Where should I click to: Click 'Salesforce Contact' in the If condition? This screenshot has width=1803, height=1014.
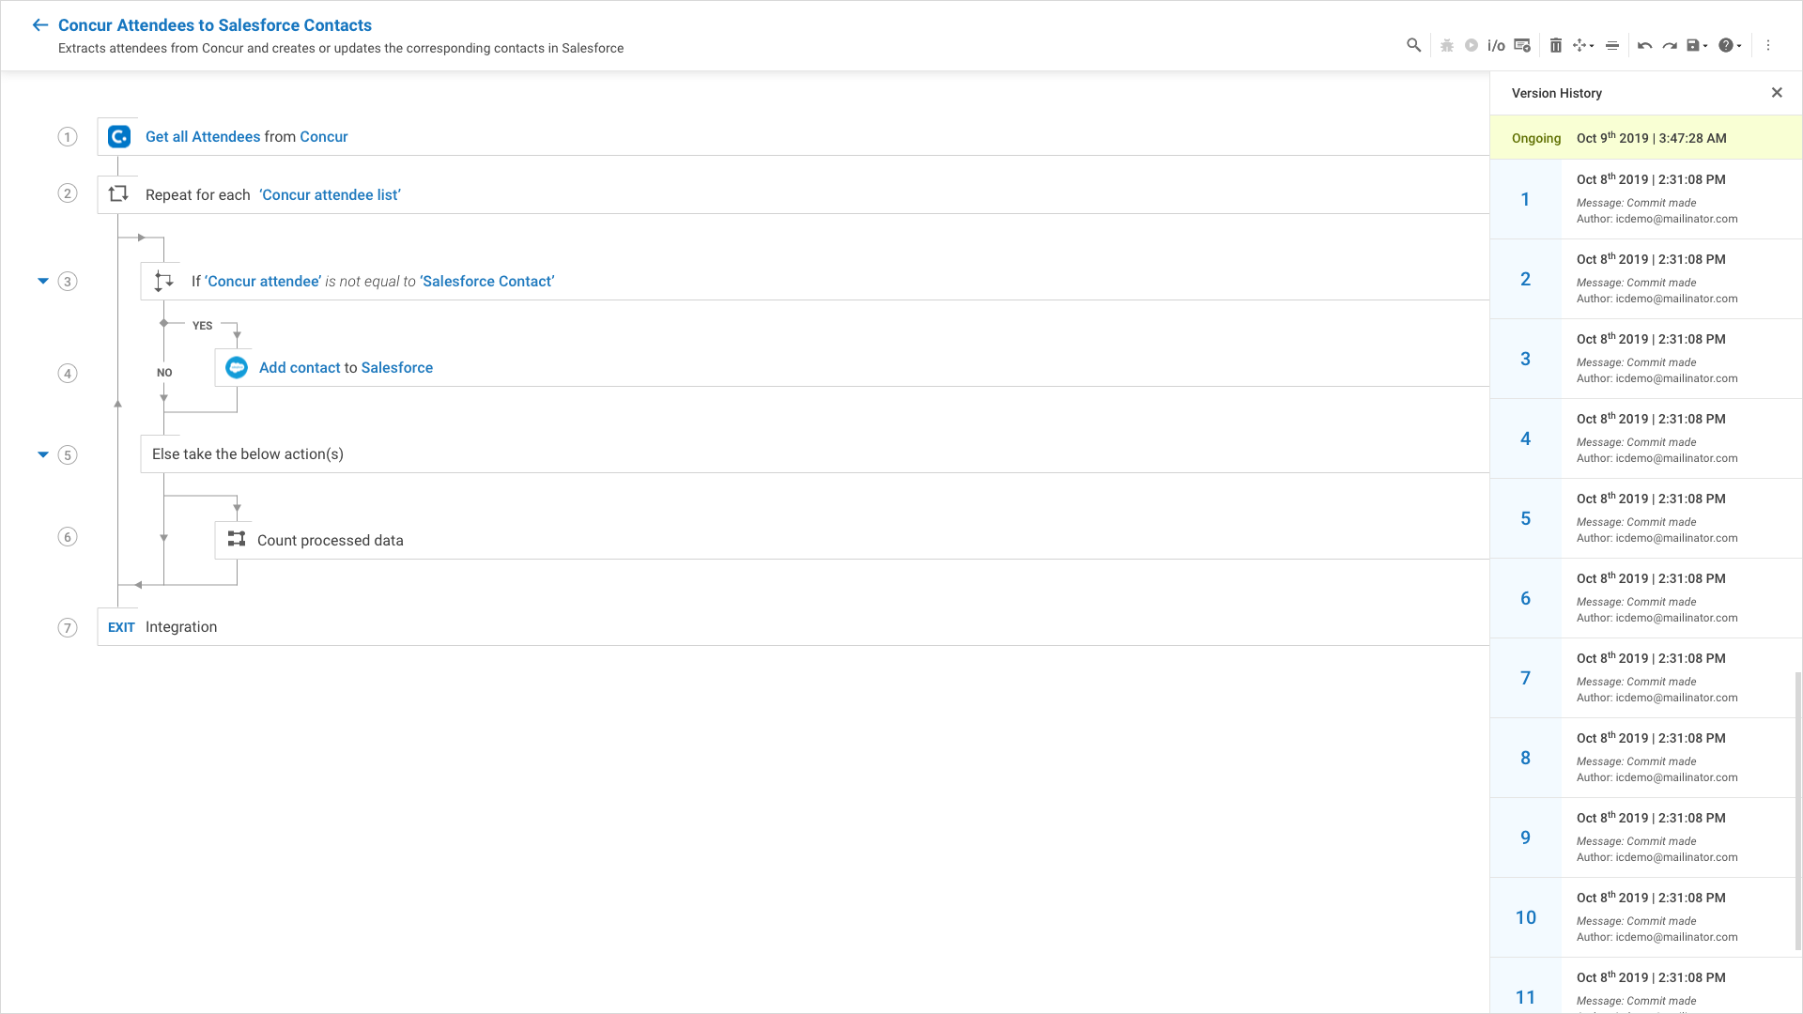(x=487, y=282)
